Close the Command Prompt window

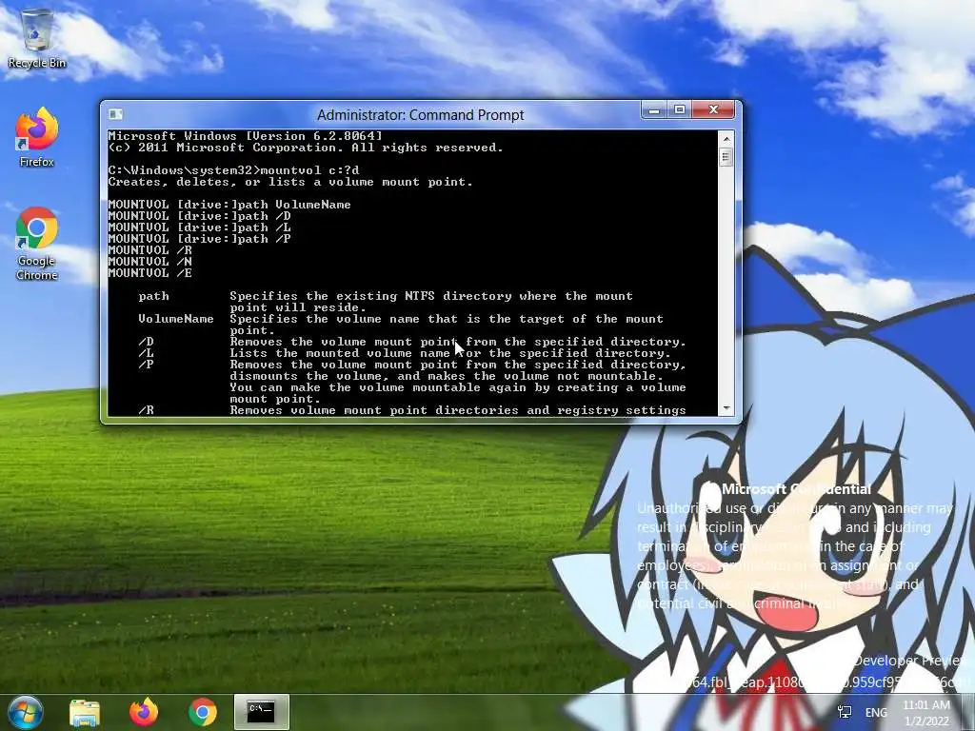coord(714,110)
